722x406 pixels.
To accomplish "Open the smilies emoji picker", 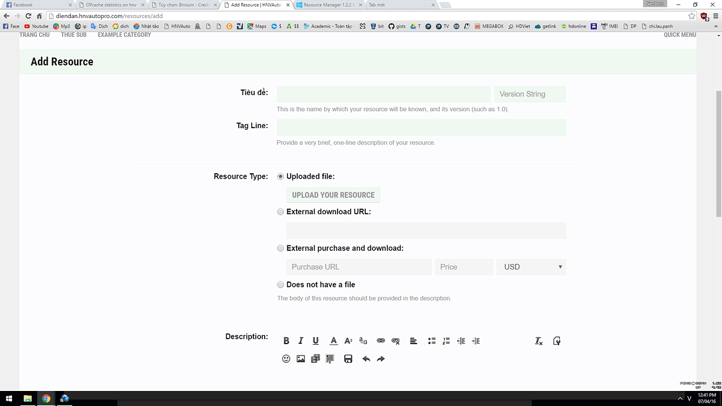I will coord(286,359).
